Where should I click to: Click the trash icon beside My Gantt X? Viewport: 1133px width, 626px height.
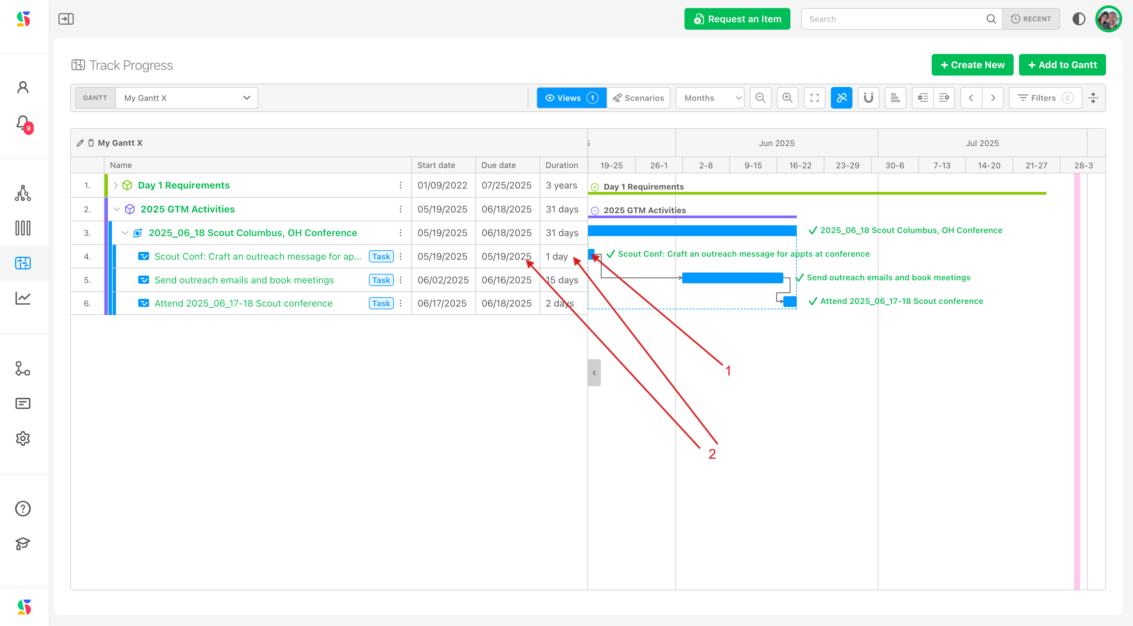[91, 143]
